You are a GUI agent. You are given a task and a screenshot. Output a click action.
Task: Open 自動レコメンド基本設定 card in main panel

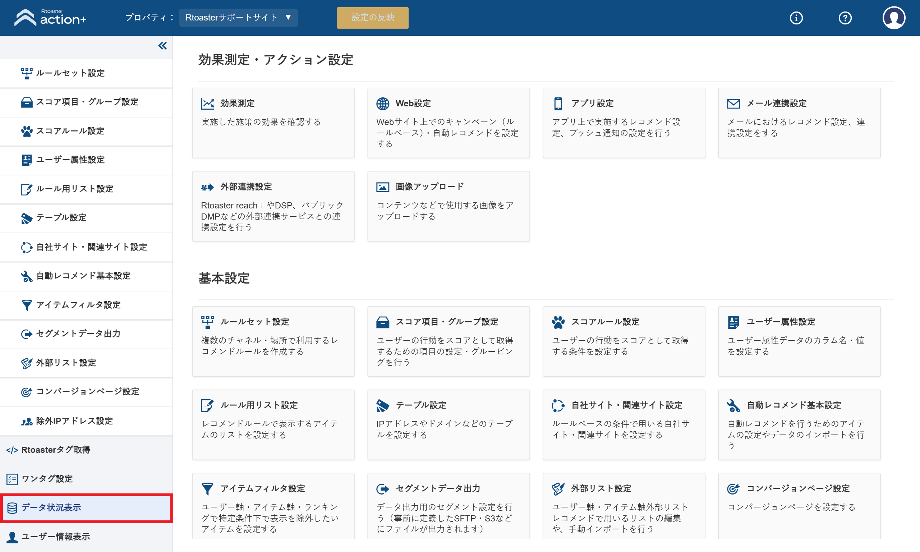click(x=799, y=425)
